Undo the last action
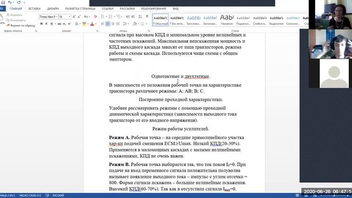Viewport: 352px width, 198px height. pos(10,2)
